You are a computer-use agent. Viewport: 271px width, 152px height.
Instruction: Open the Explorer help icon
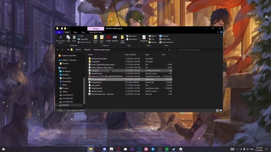(221, 32)
